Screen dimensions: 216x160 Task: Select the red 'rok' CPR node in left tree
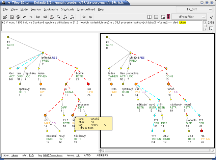(x=88, y=84)
